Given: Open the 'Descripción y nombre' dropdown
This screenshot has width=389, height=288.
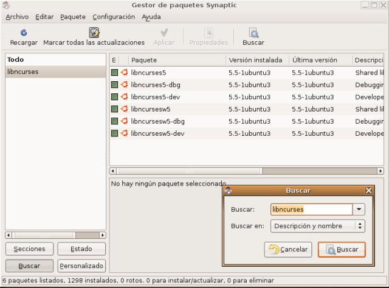Looking at the screenshot, I should click(317, 226).
